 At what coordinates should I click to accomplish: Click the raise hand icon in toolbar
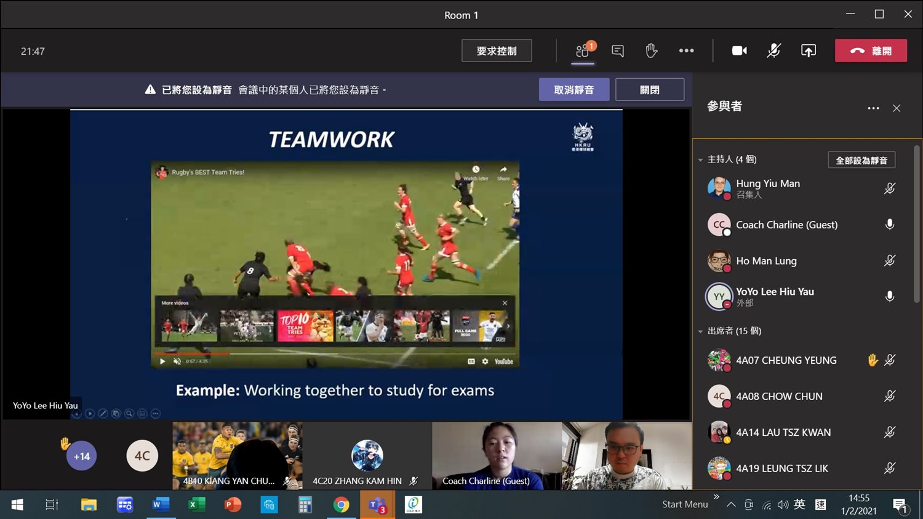(652, 50)
